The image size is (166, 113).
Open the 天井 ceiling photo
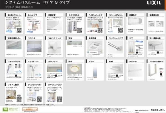tap(75, 43)
